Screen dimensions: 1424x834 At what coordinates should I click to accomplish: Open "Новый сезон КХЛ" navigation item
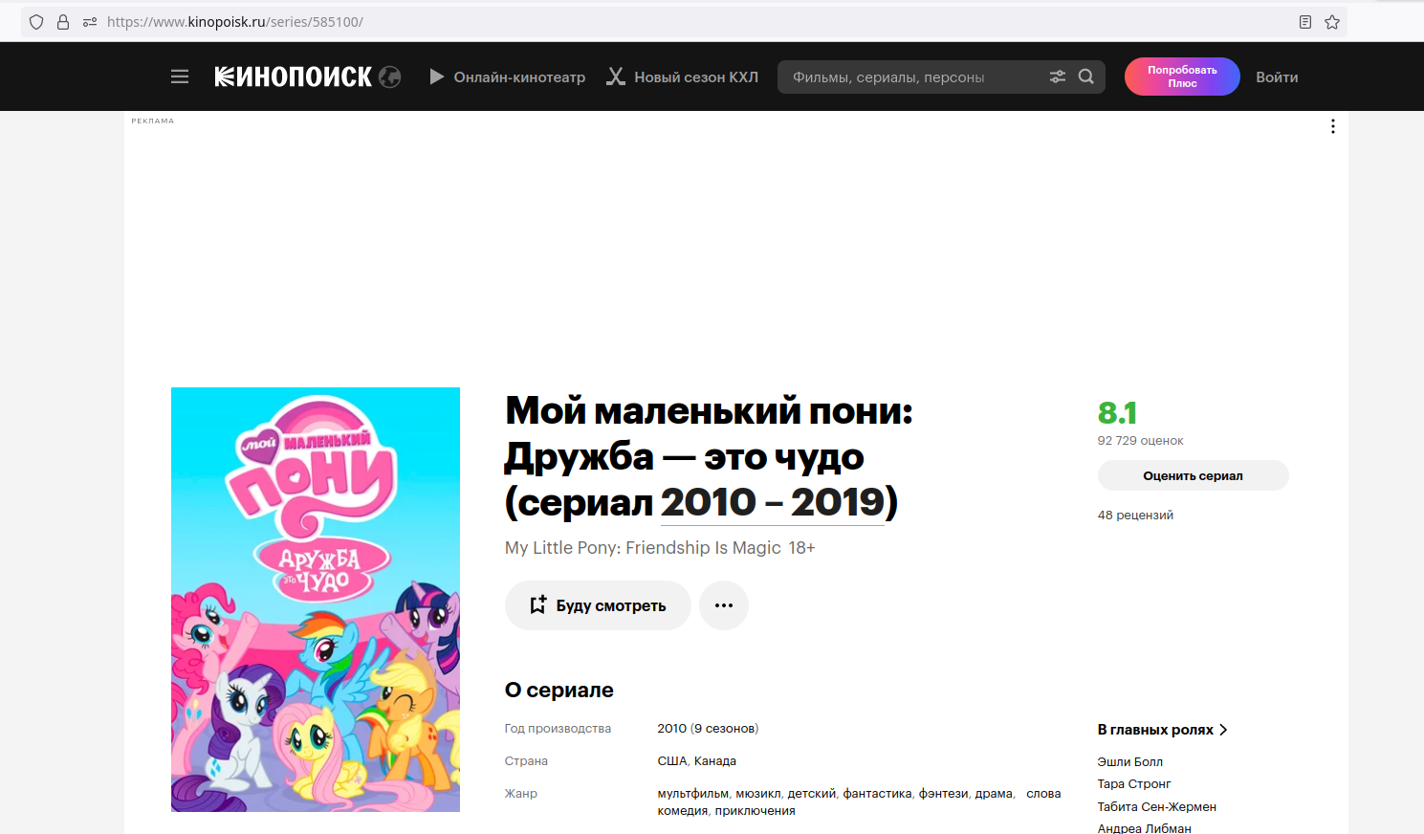[x=683, y=77]
